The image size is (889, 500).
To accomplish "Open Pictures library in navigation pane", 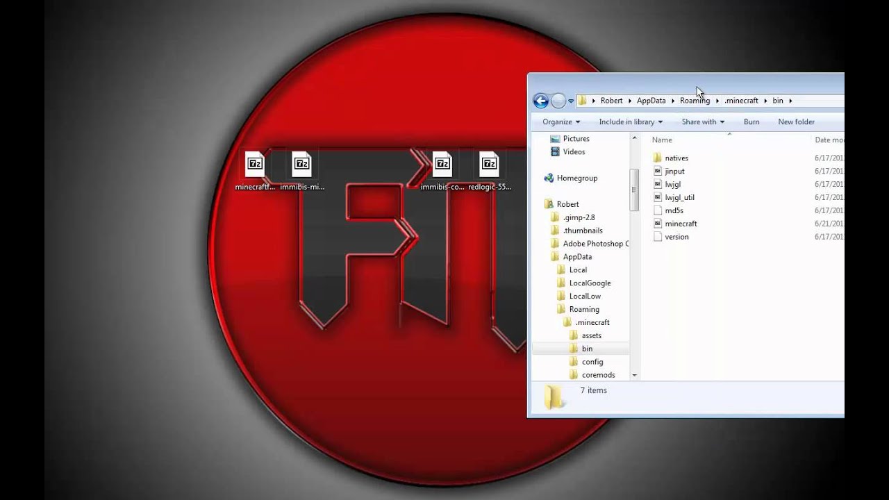I will [570, 138].
